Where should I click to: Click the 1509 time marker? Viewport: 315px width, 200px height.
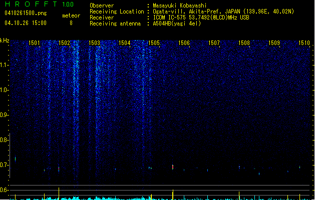tap(274, 43)
